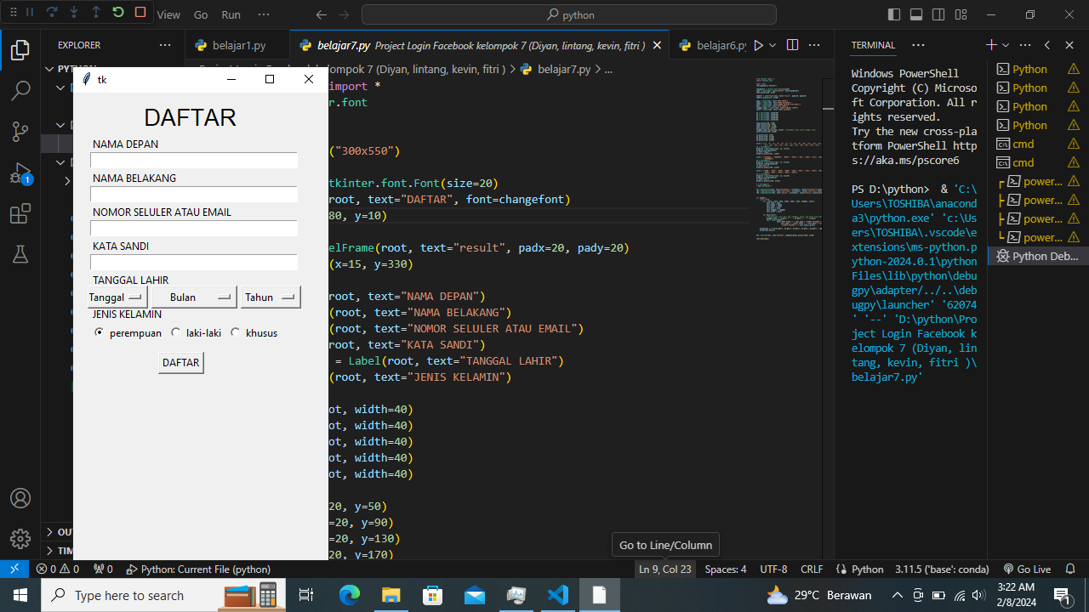Open the Tanggal dropdown
Image resolution: width=1089 pixels, height=612 pixels.
pyautogui.click(x=117, y=297)
